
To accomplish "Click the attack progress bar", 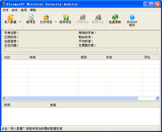I will tap(81, 50).
